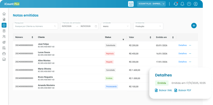Sort the table by Número column

click(32, 37)
